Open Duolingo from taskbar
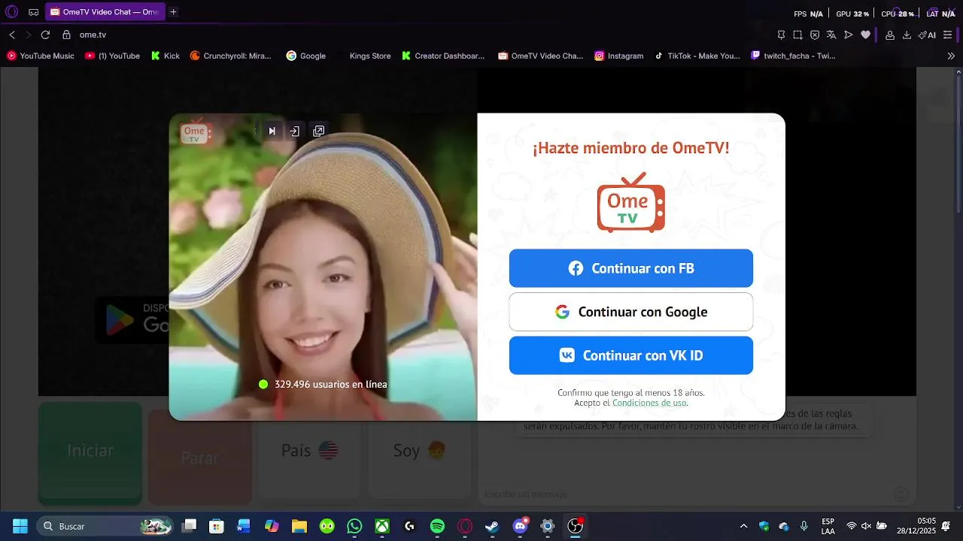Viewport: 963px width, 541px height. [327, 526]
